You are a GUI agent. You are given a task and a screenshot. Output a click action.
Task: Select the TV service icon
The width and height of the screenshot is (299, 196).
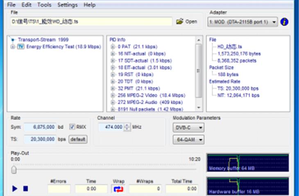21,47
